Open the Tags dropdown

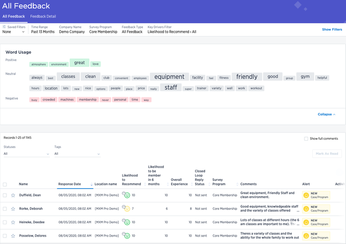[77, 154]
